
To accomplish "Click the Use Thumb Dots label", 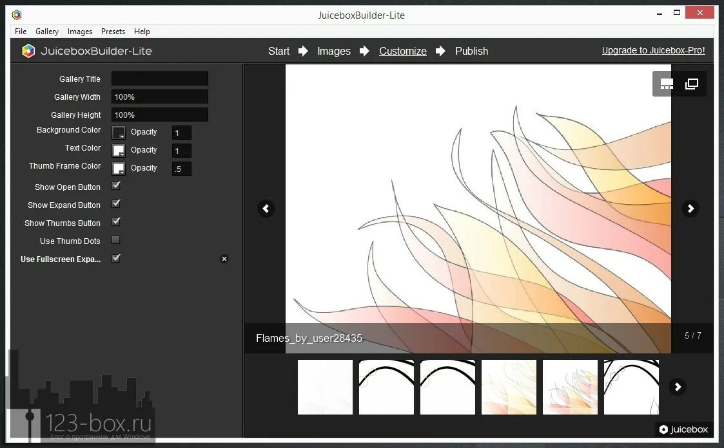I will (70, 241).
